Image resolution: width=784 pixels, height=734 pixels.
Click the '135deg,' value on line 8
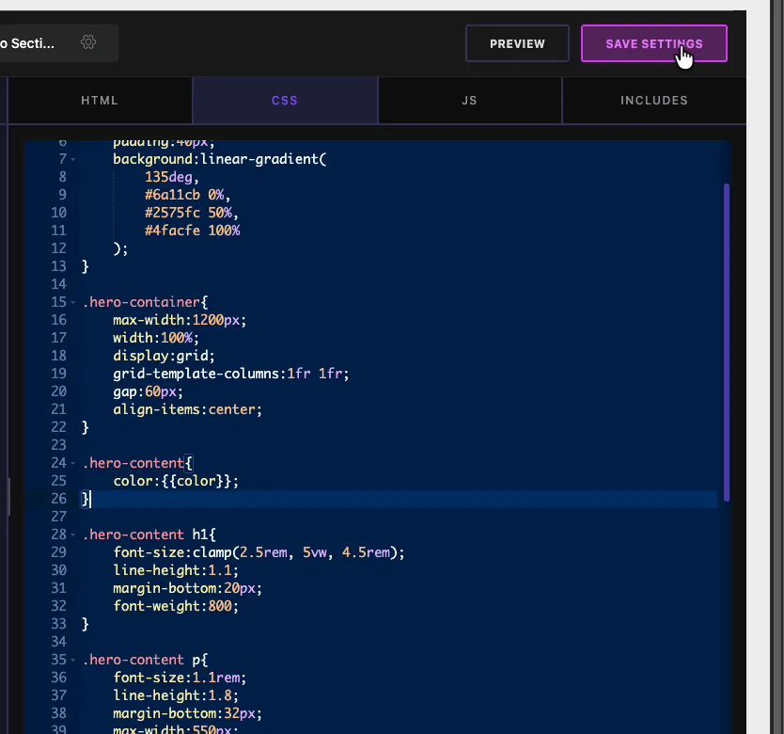click(x=172, y=177)
